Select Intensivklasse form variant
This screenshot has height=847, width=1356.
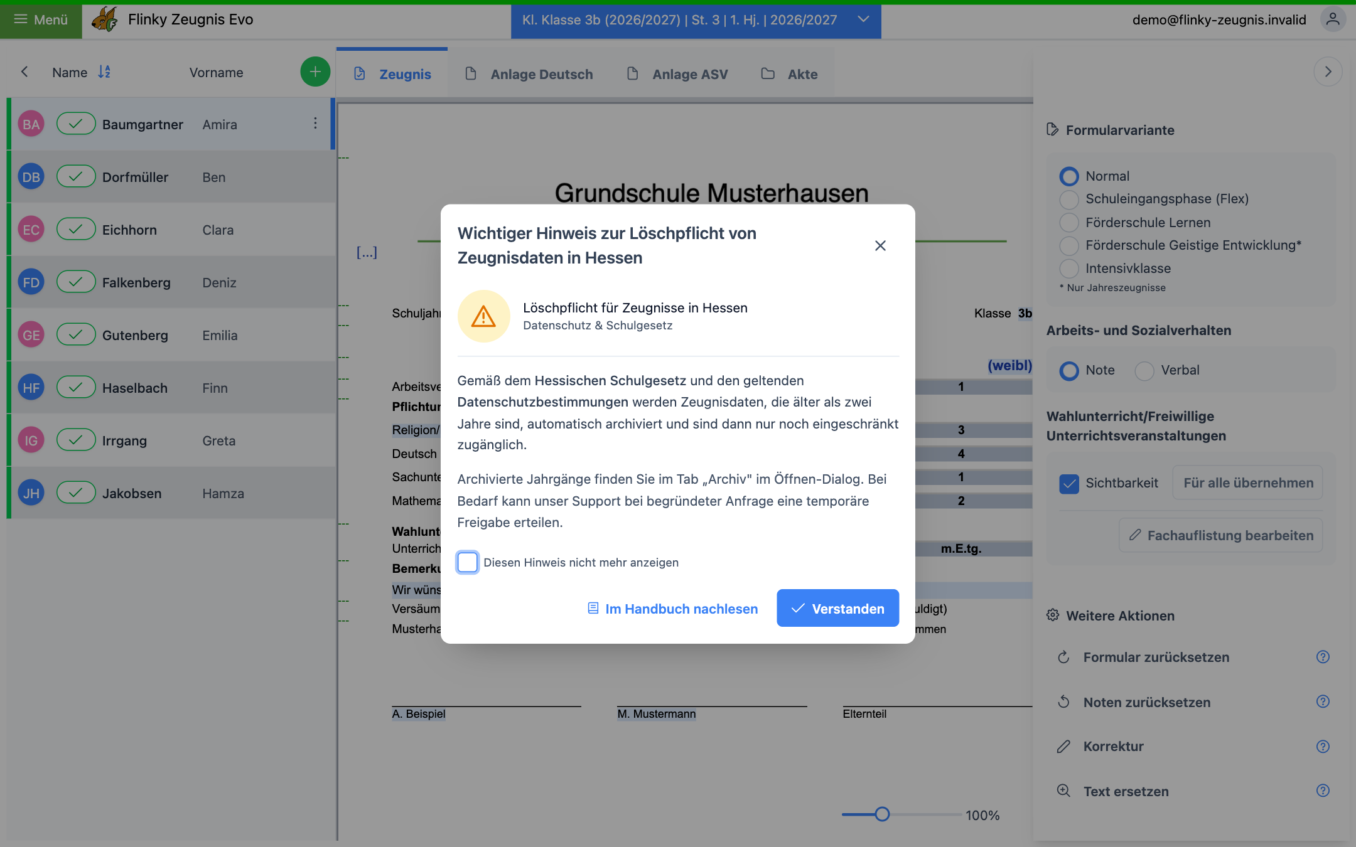pos(1069,269)
